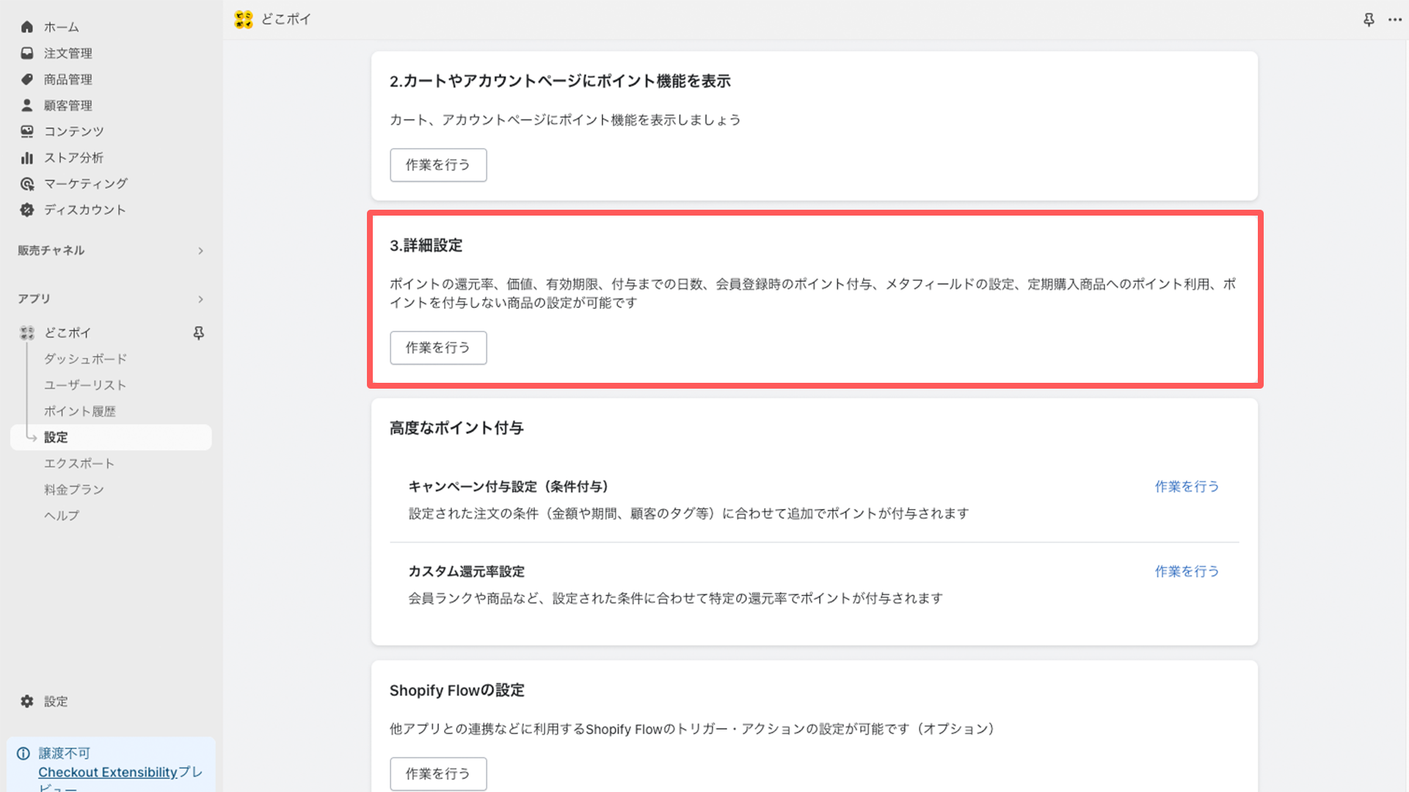Screen dimensions: 1409x792
Task: Click the どこポイ title text in the header
Action: pos(286,20)
